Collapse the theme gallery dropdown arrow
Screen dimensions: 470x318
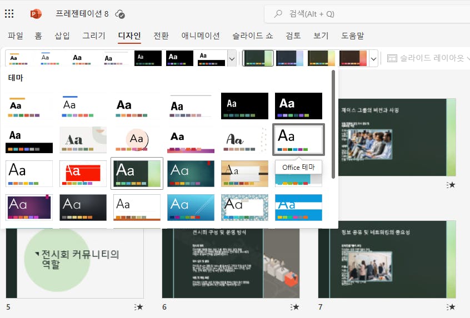click(232, 58)
